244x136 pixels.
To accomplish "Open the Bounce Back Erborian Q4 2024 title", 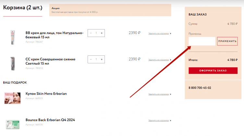I will [50, 120].
